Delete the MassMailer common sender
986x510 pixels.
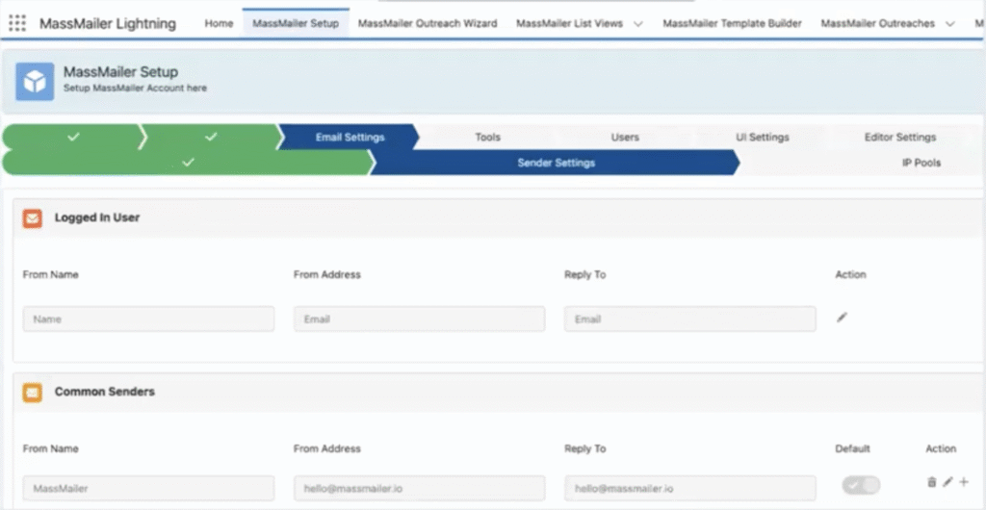click(x=931, y=481)
